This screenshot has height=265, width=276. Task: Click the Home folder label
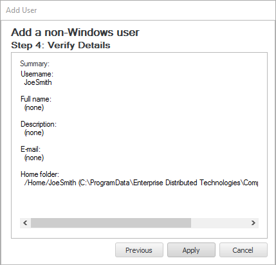pyautogui.click(x=40, y=174)
